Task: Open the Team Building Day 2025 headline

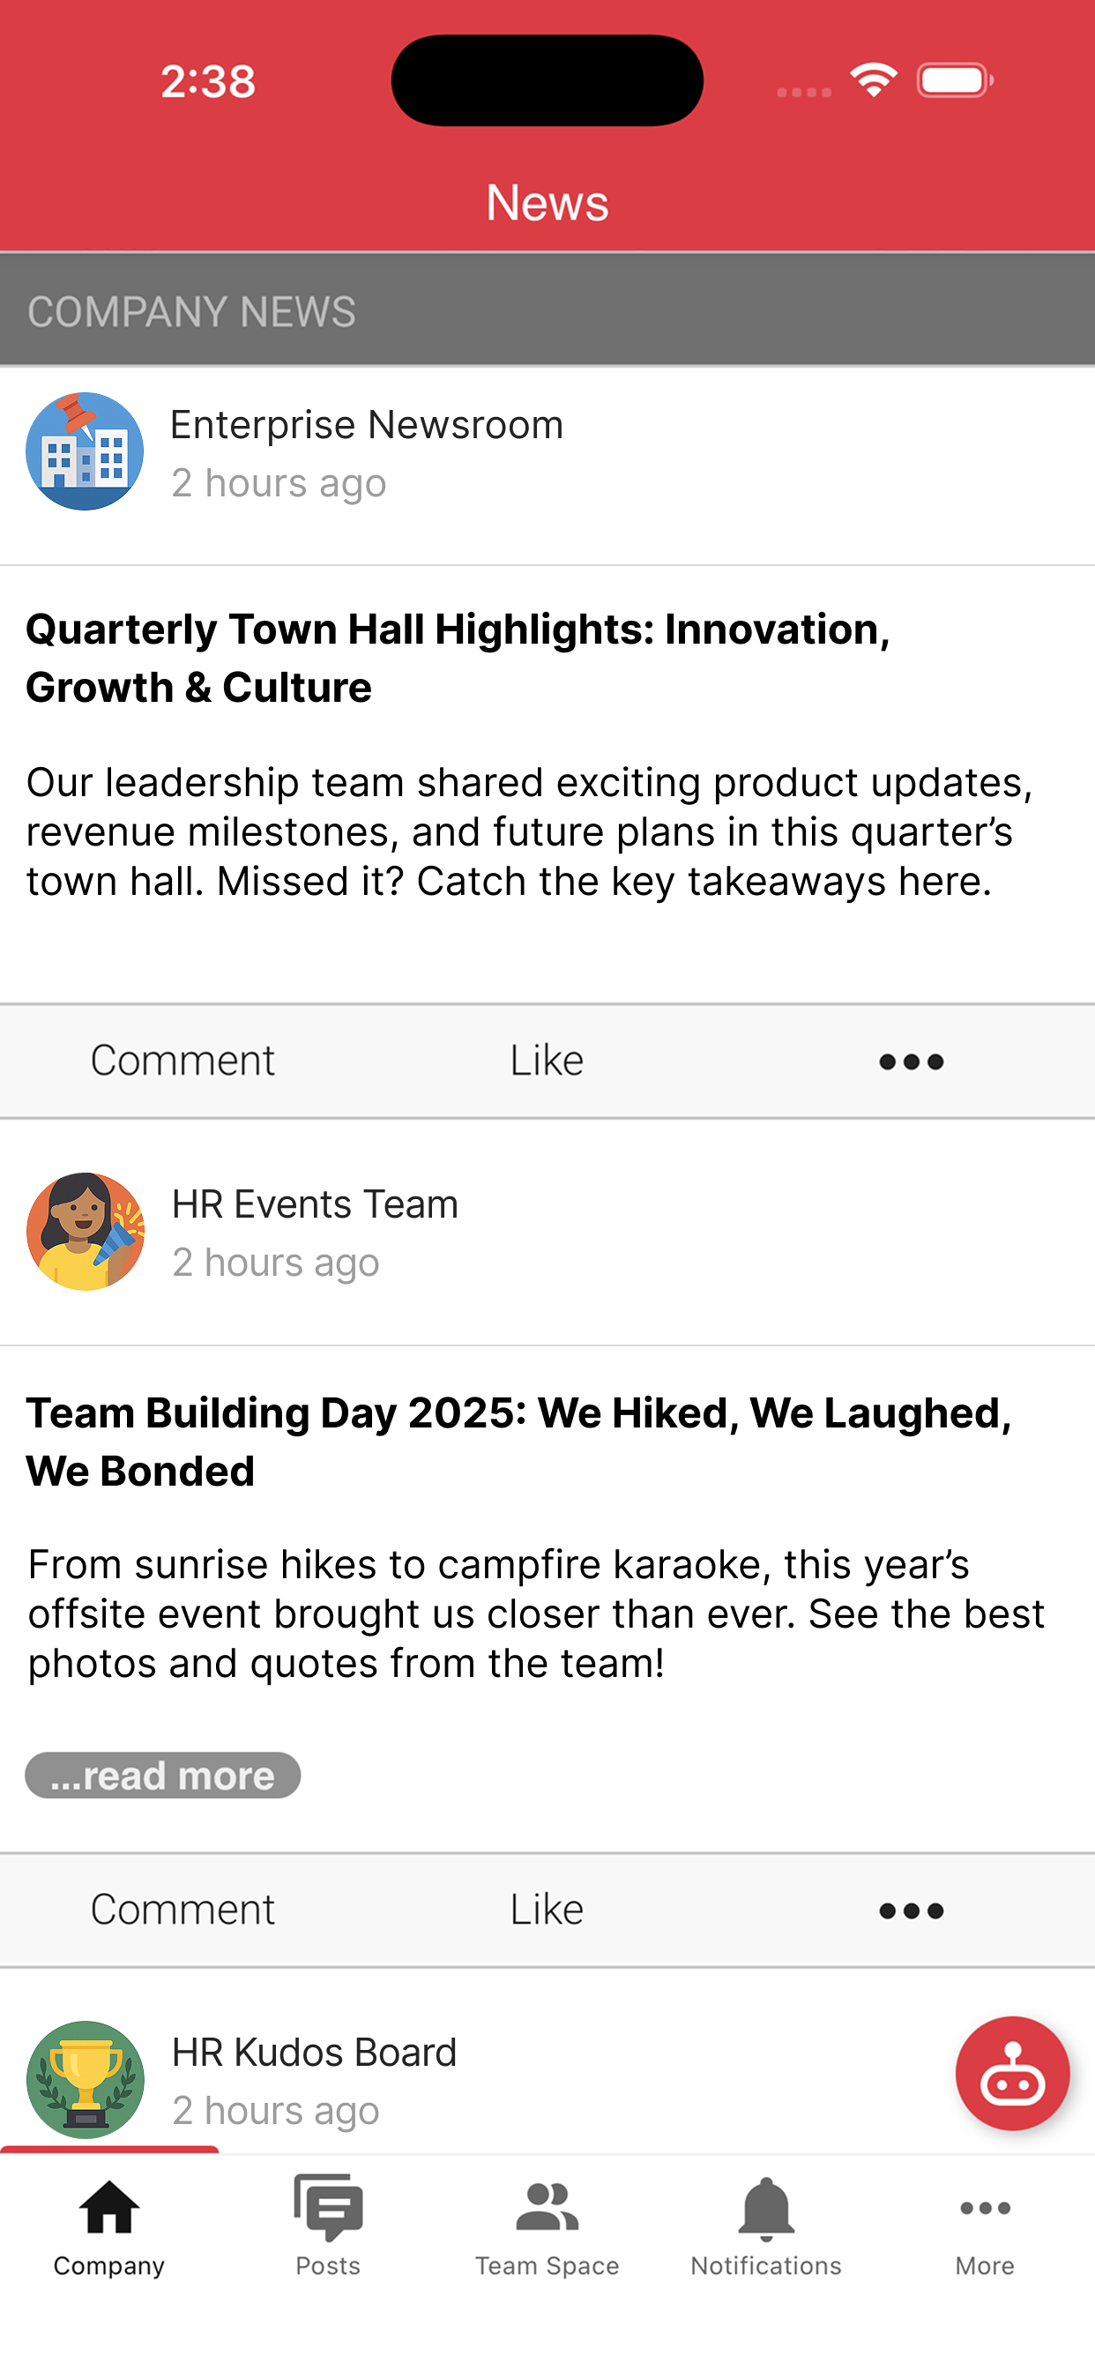Action: coord(519,1442)
